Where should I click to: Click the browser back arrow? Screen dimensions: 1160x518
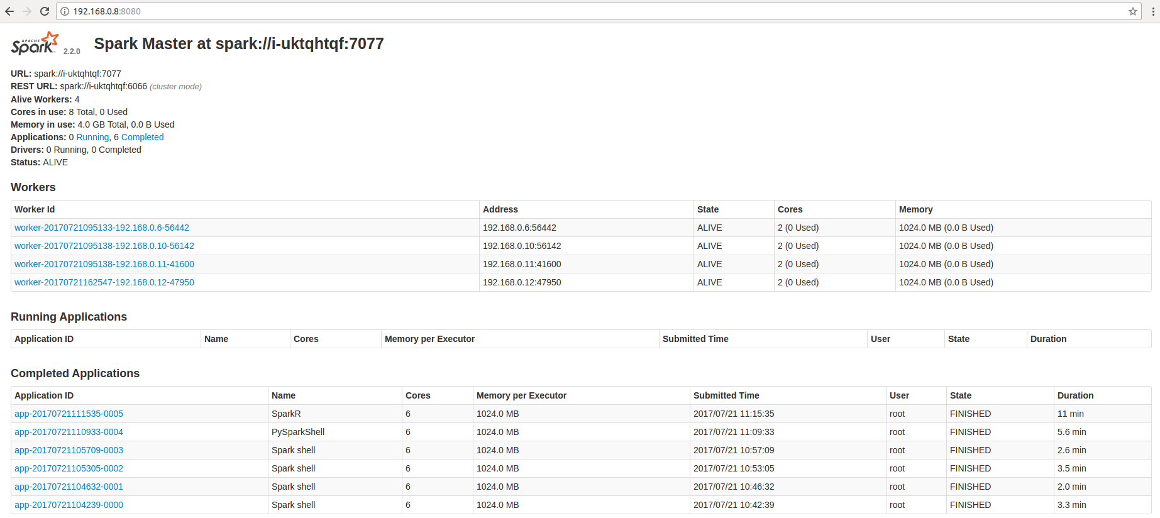tap(9, 11)
